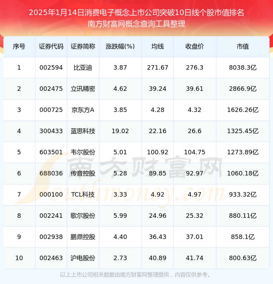The height and width of the screenshot is (284, 273).
Task: Click market value 2866.9亿
Action: (x=243, y=89)
